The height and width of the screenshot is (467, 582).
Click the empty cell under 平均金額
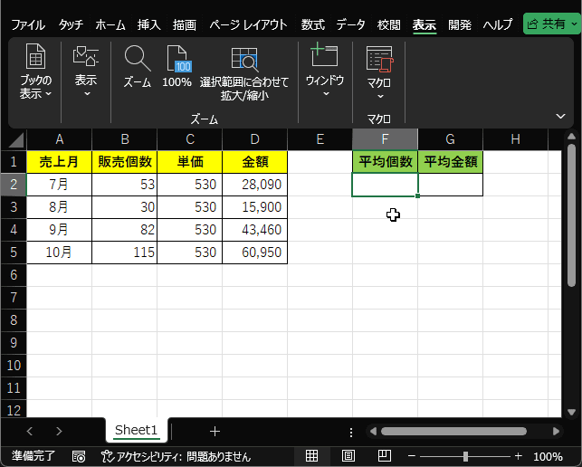click(x=450, y=185)
